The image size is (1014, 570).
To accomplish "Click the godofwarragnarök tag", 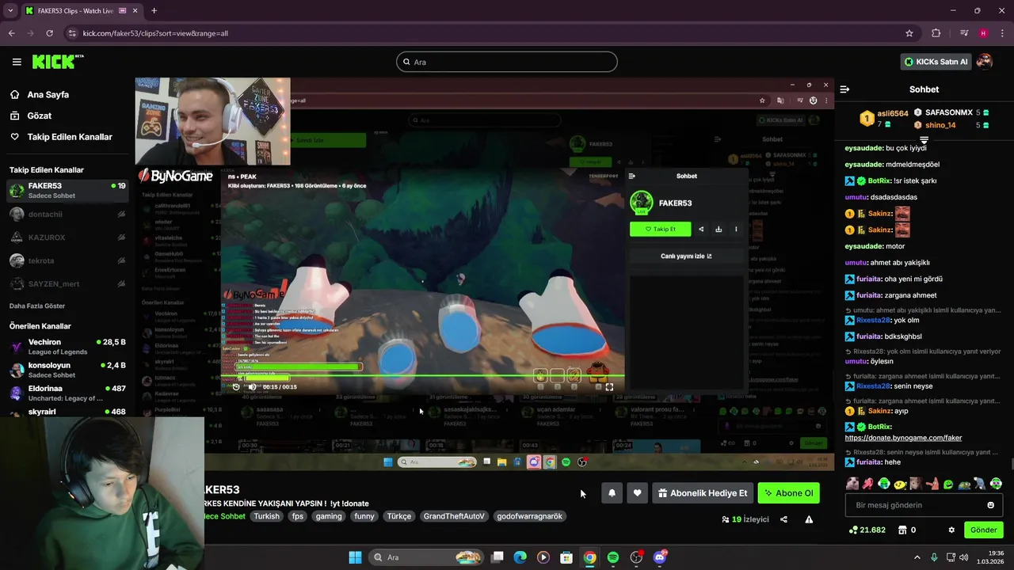I will [x=529, y=516].
